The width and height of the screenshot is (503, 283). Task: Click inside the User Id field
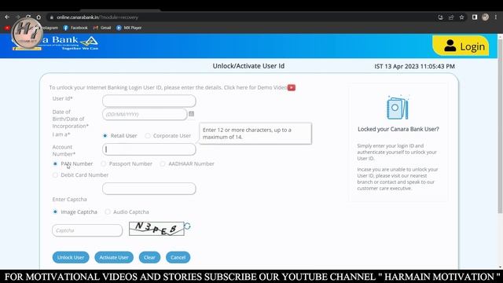[x=149, y=101]
